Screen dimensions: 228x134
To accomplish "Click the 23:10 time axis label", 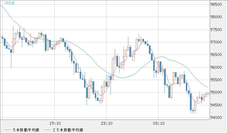I will [107, 124].
